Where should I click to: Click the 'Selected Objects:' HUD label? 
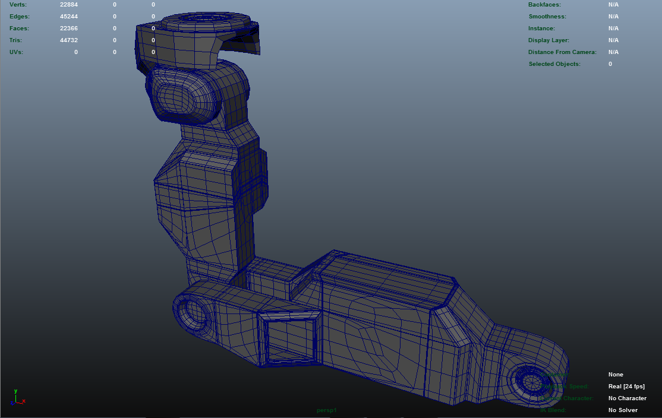(x=554, y=64)
